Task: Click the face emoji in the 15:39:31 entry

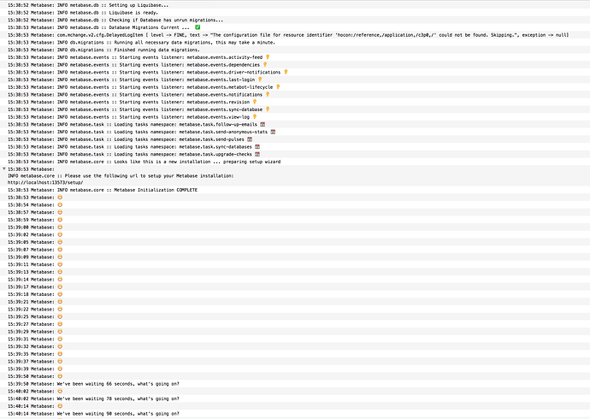Action: click(60, 339)
